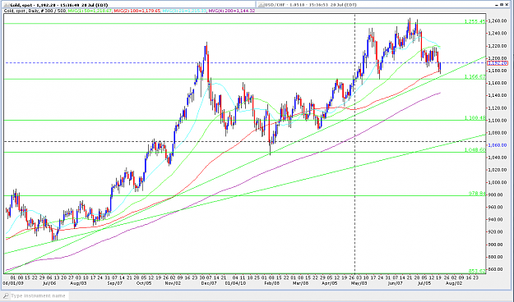The image size is (514, 302).
Task: Click the 978.88 horizontal line label
Action: [x=477, y=194]
